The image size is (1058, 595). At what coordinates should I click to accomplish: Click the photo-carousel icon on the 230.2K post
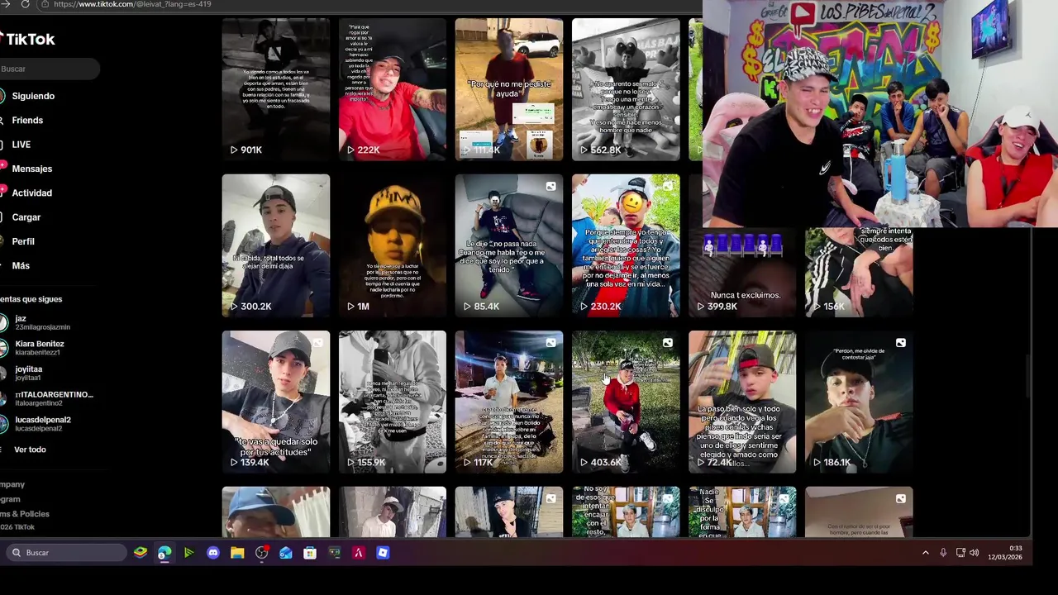[668, 187]
